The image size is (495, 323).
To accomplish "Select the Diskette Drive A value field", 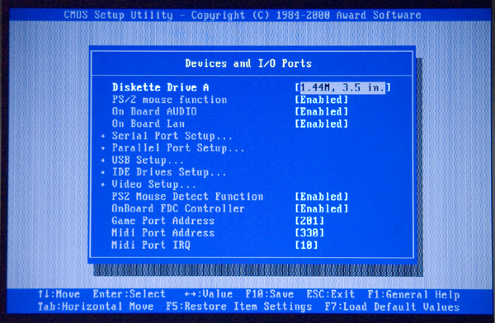I will [x=342, y=87].
